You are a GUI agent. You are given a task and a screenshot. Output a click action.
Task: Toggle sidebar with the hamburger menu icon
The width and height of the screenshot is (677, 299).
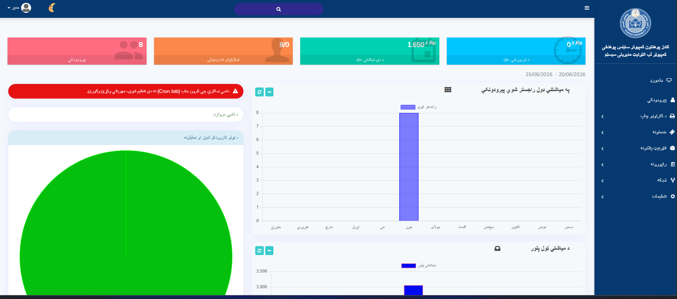(587, 8)
